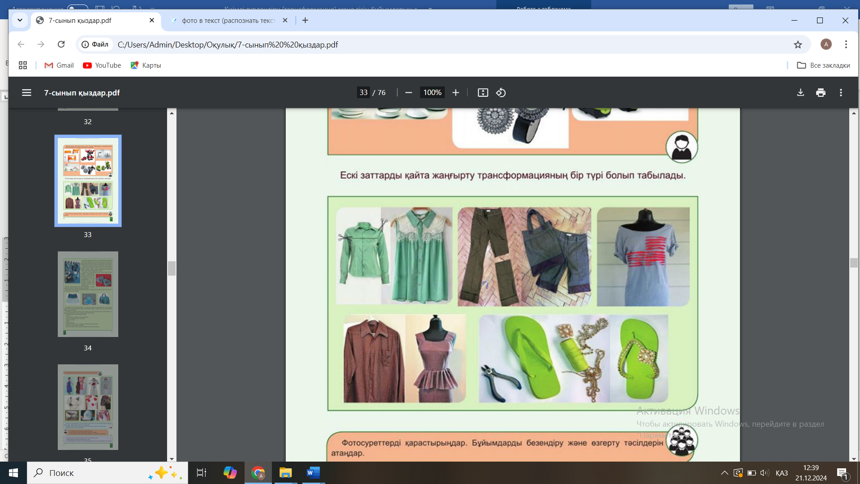This screenshot has height=484, width=860.
Task: Click the fit to page icon
Action: click(483, 93)
